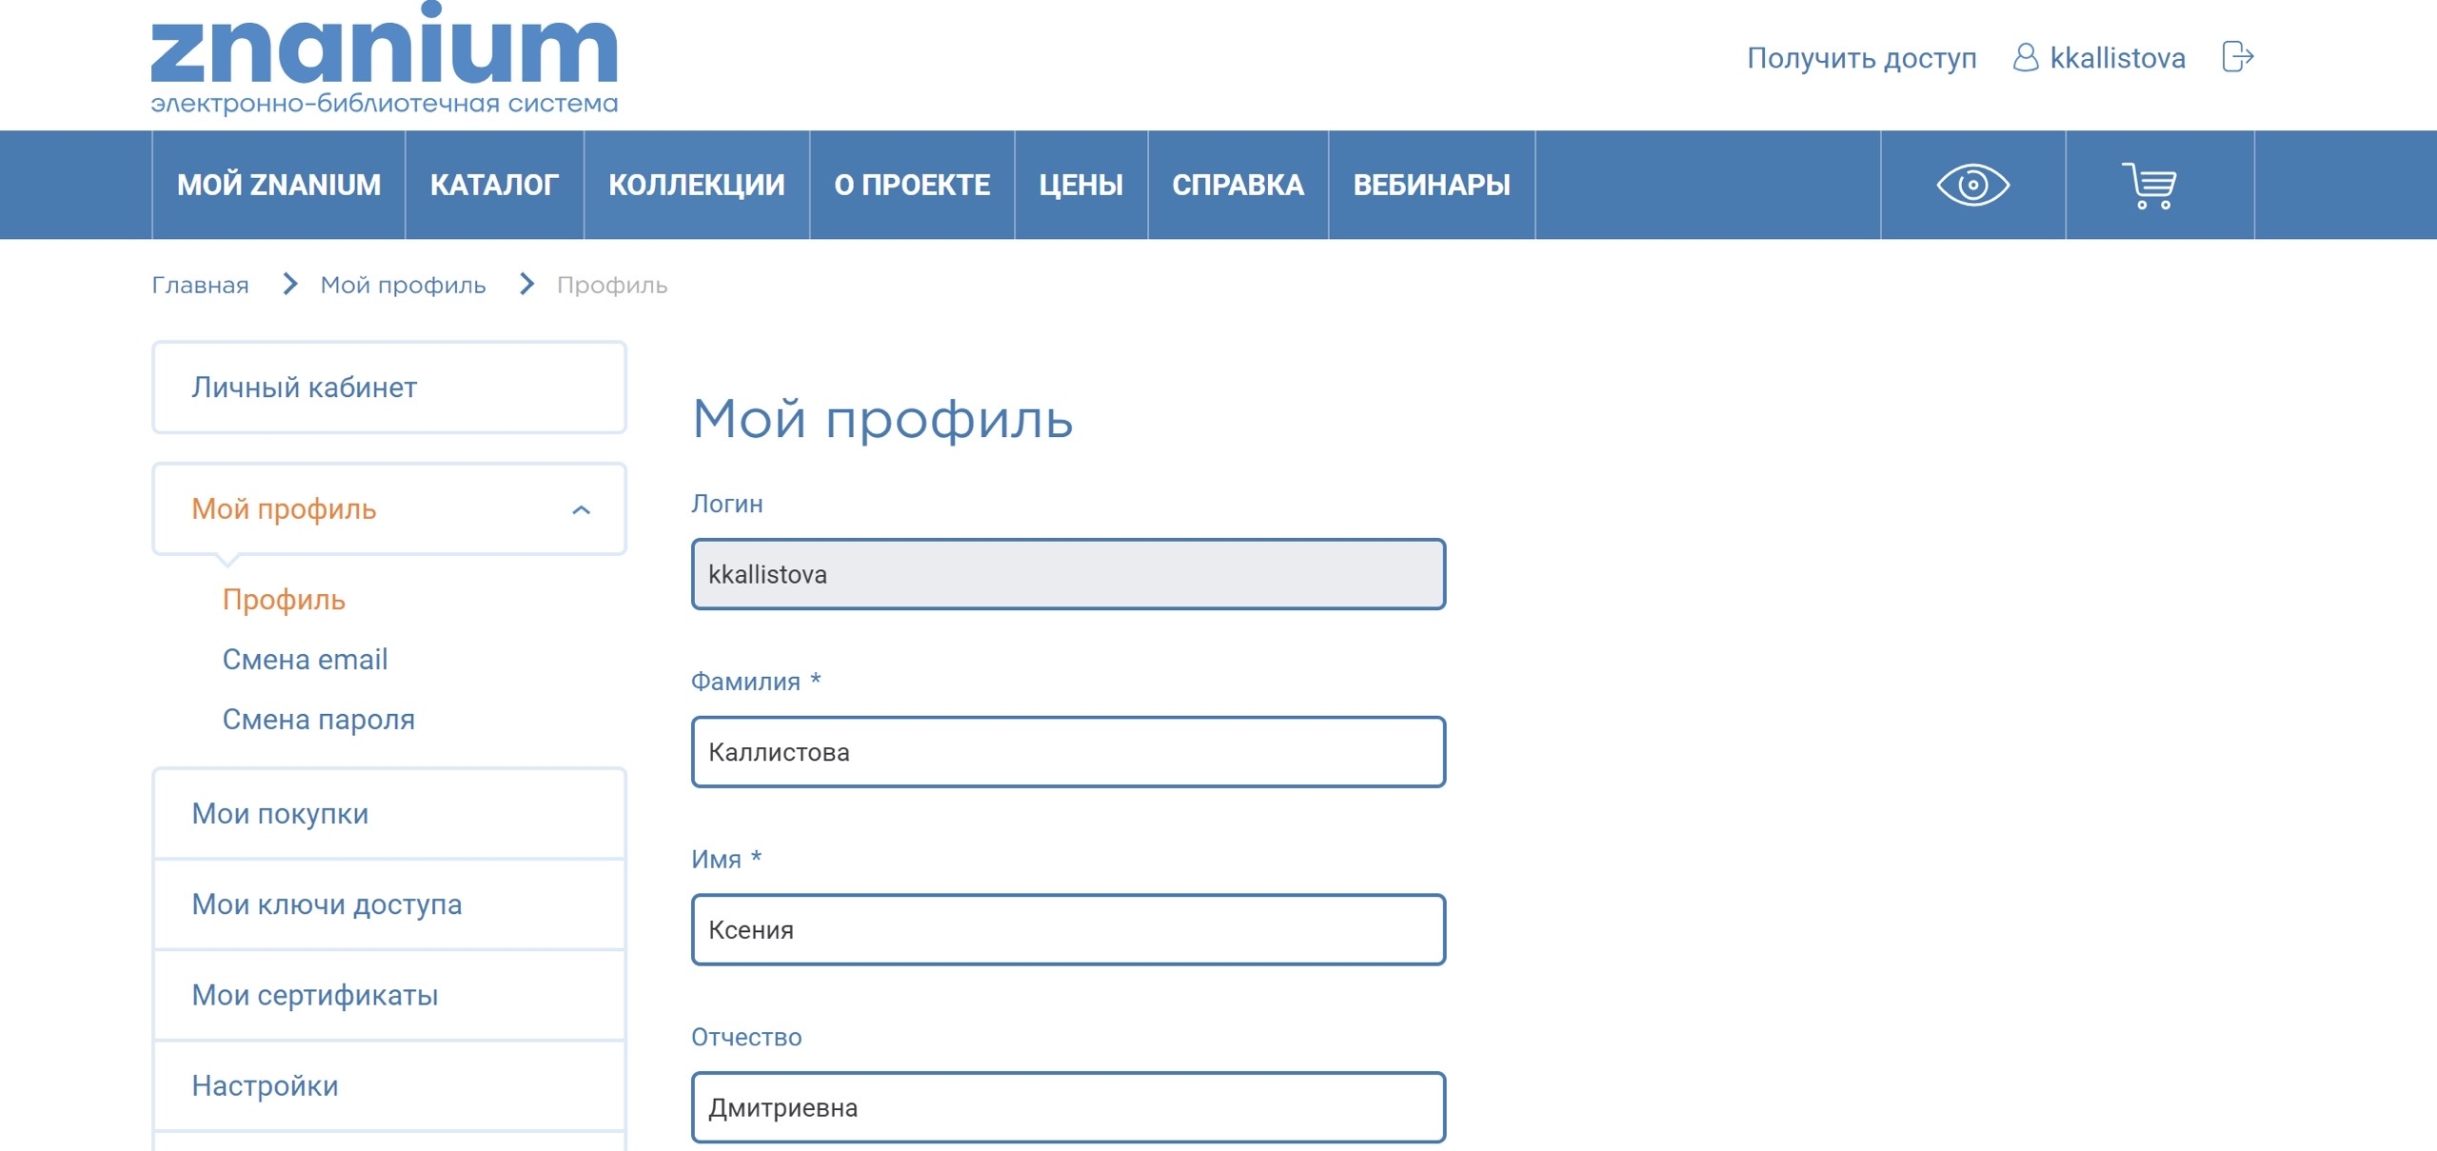Image resolution: width=2437 pixels, height=1151 pixels.
Task: Click the user profile icon beside kkallistova
Action: 2026,57
